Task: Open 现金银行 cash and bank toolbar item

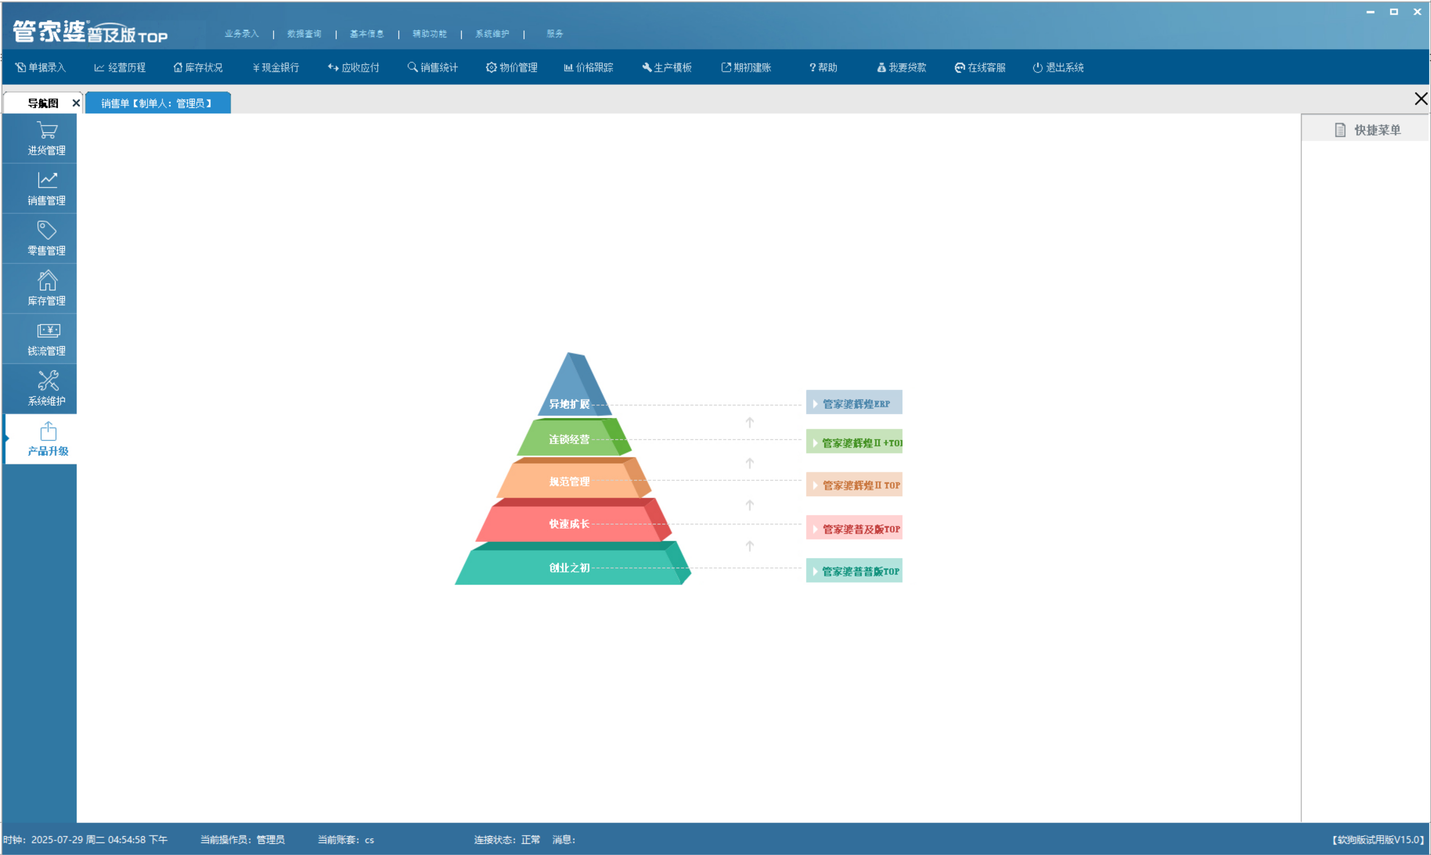Action: pos(276,68)
